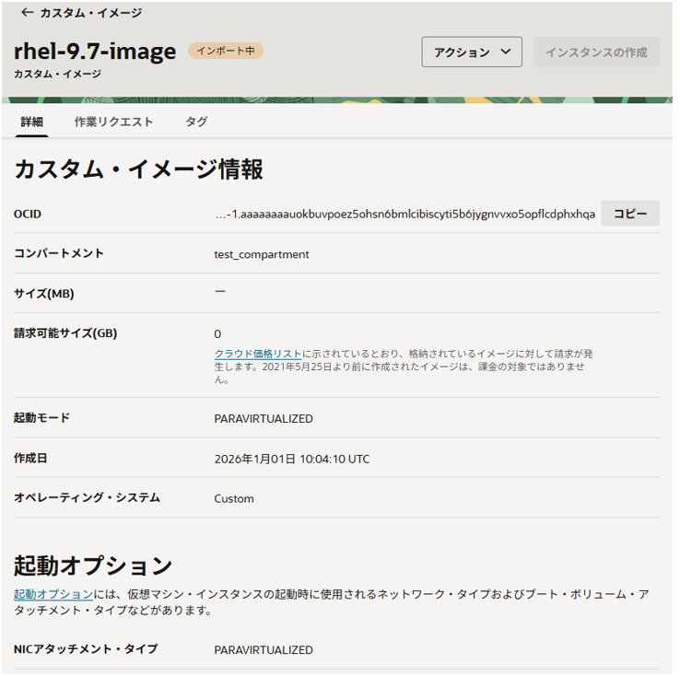This screenshot has width=680, height=676.
Task: Click the back arrow icon
Action: pos(27,13)
